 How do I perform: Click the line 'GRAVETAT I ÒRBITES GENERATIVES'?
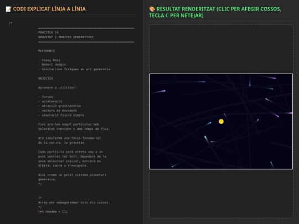(x=66, y=37)
